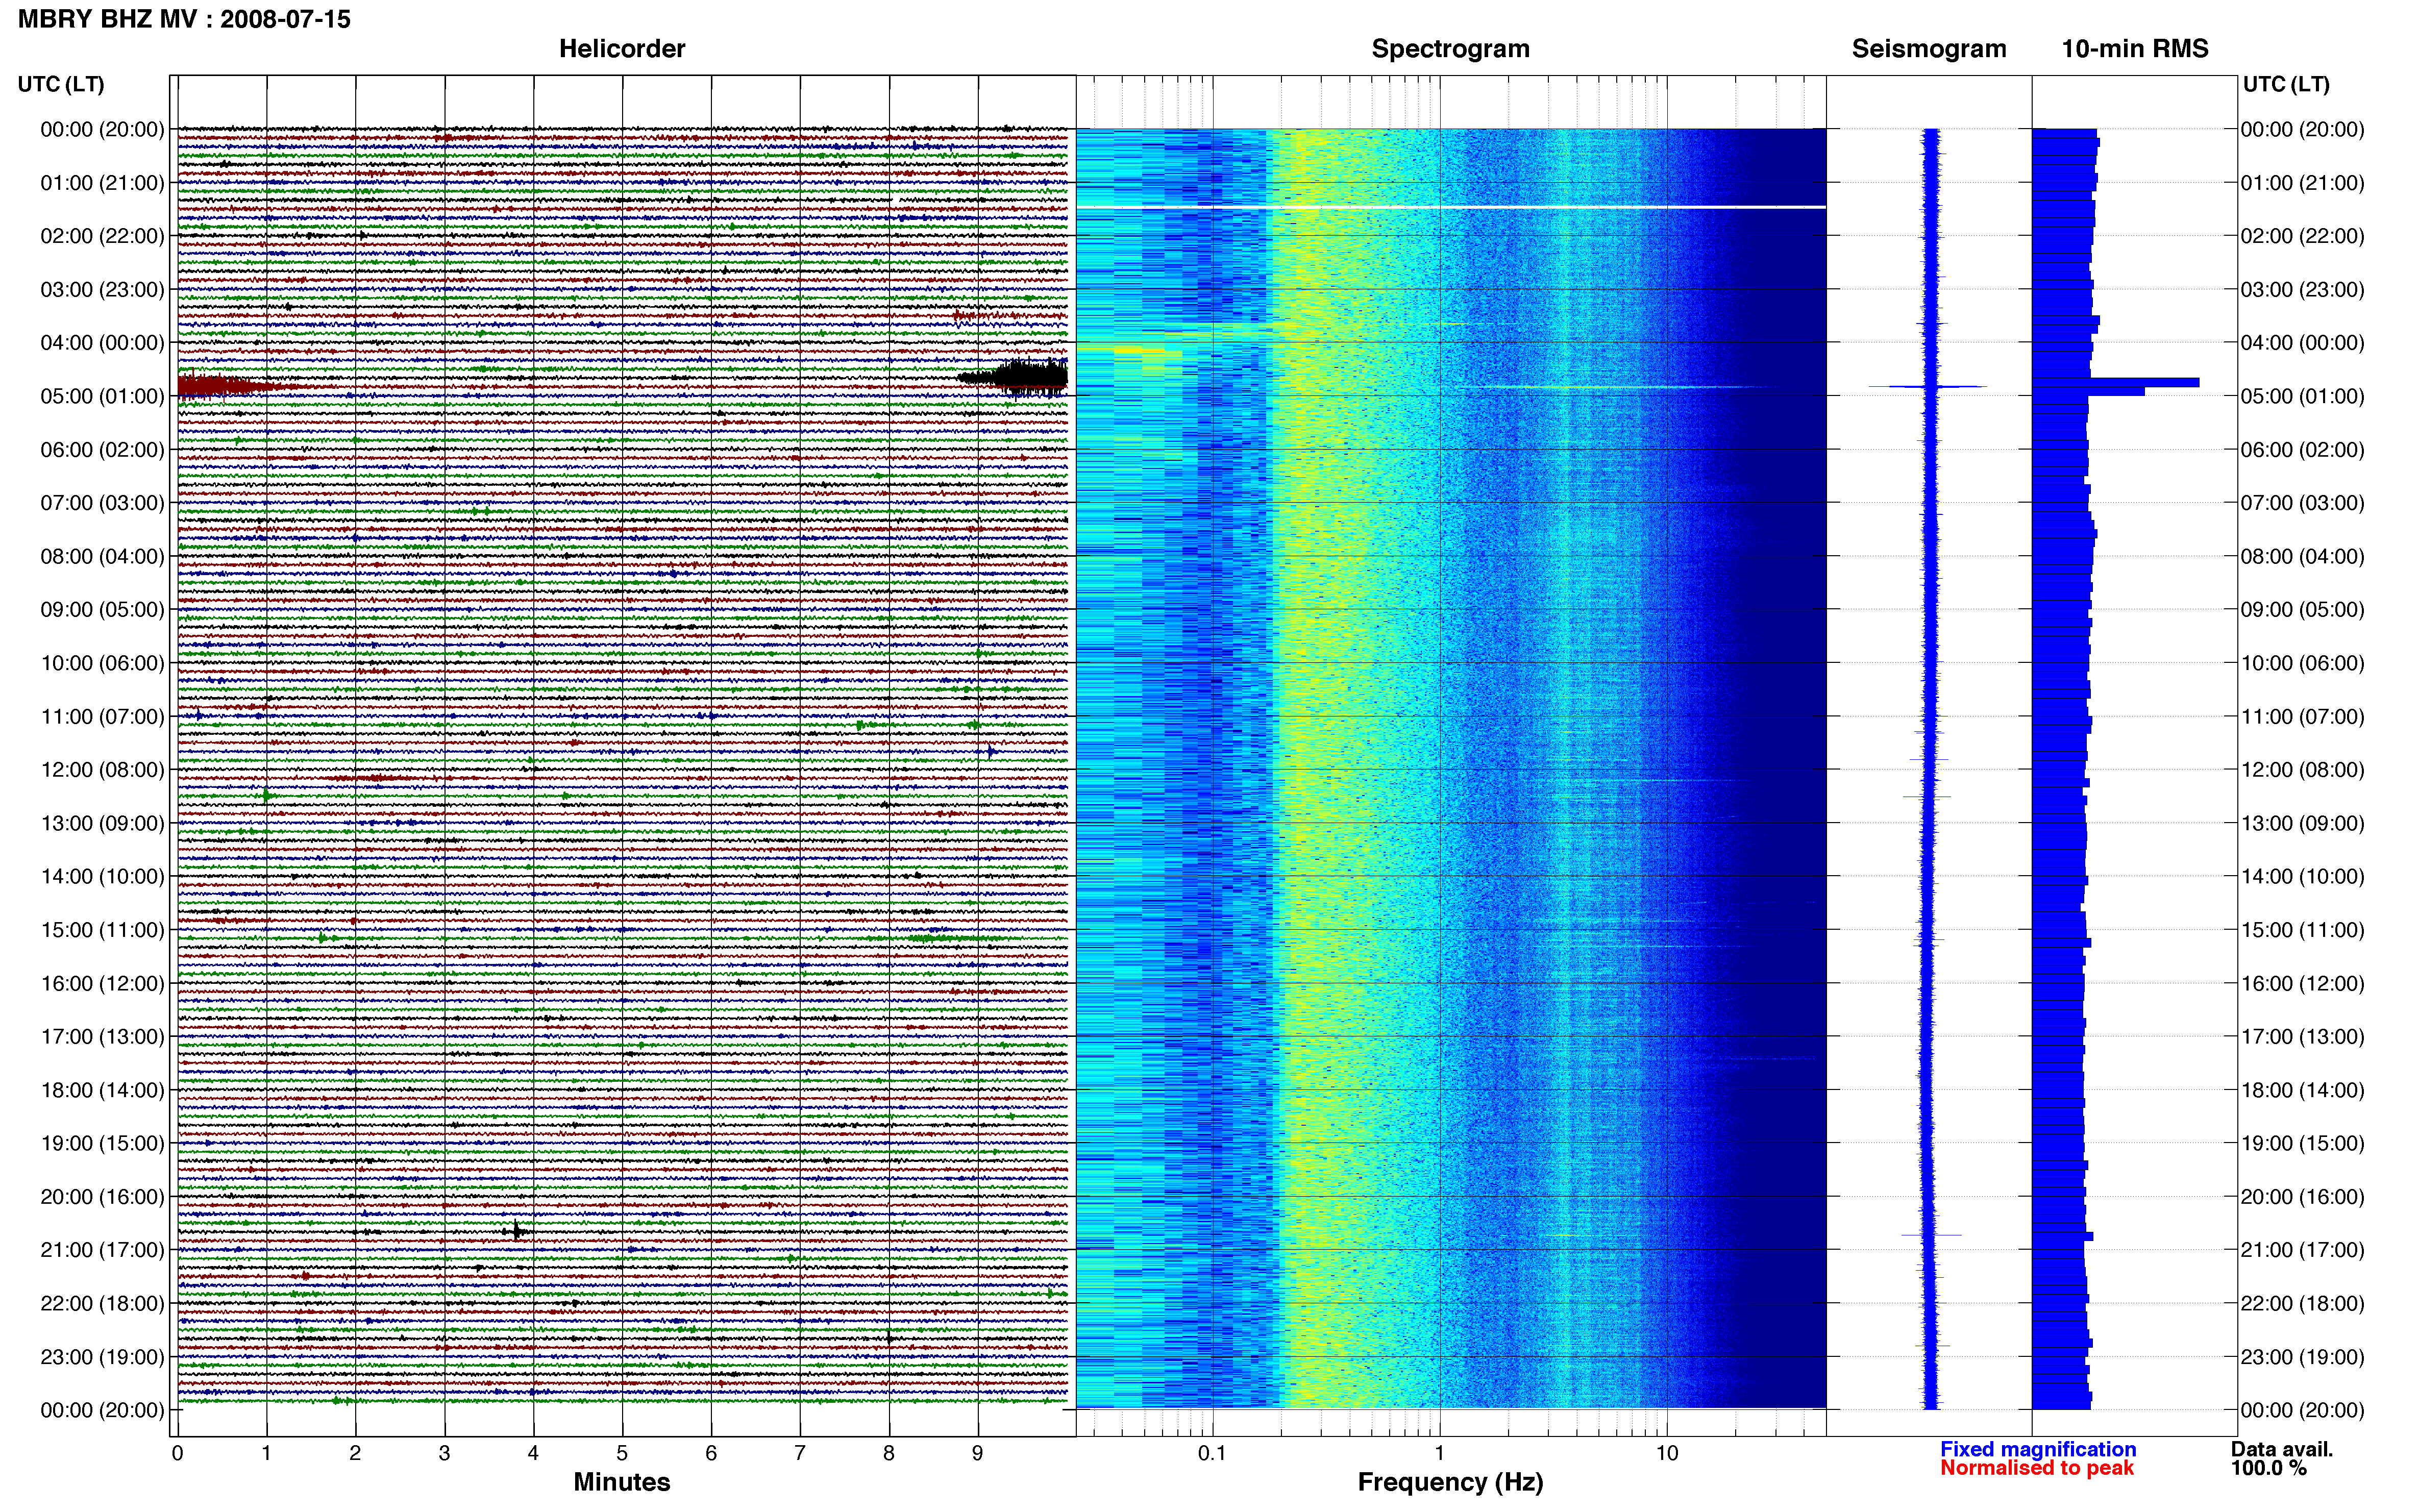Click the 'Seismogram' panel heading

tap(1929, 49)
